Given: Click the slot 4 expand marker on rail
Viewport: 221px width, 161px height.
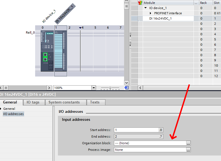Looking at the screenshot, I should [80, 28].
